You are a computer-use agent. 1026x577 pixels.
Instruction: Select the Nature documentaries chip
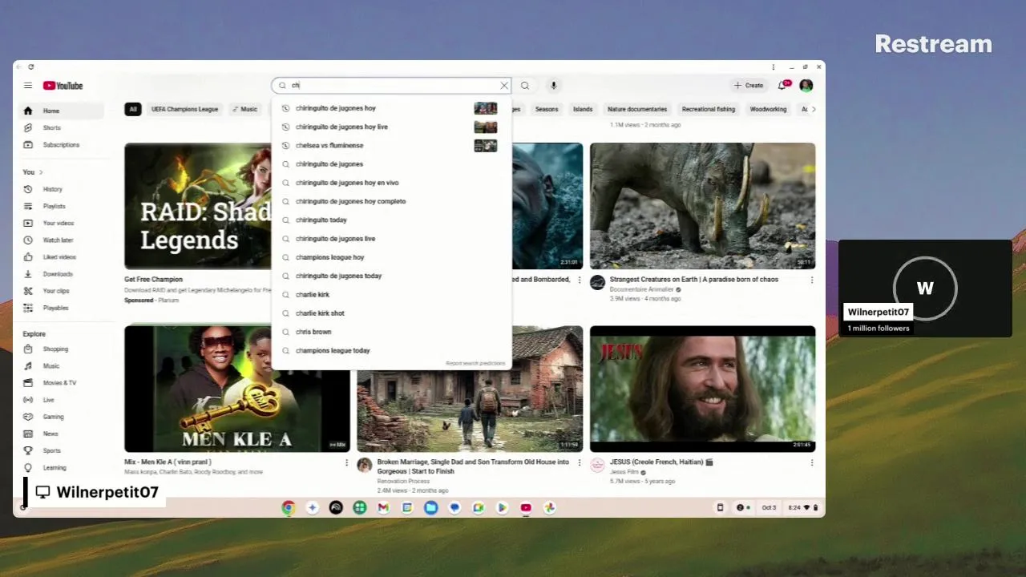tap(637, 109)
